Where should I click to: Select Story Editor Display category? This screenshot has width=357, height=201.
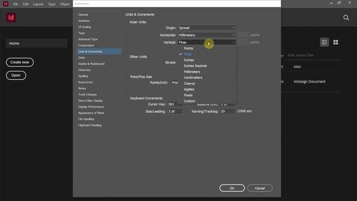[90, 100]
